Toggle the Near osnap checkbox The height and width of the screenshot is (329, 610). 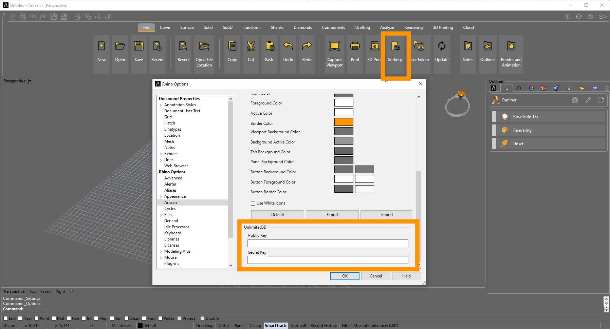20,318
